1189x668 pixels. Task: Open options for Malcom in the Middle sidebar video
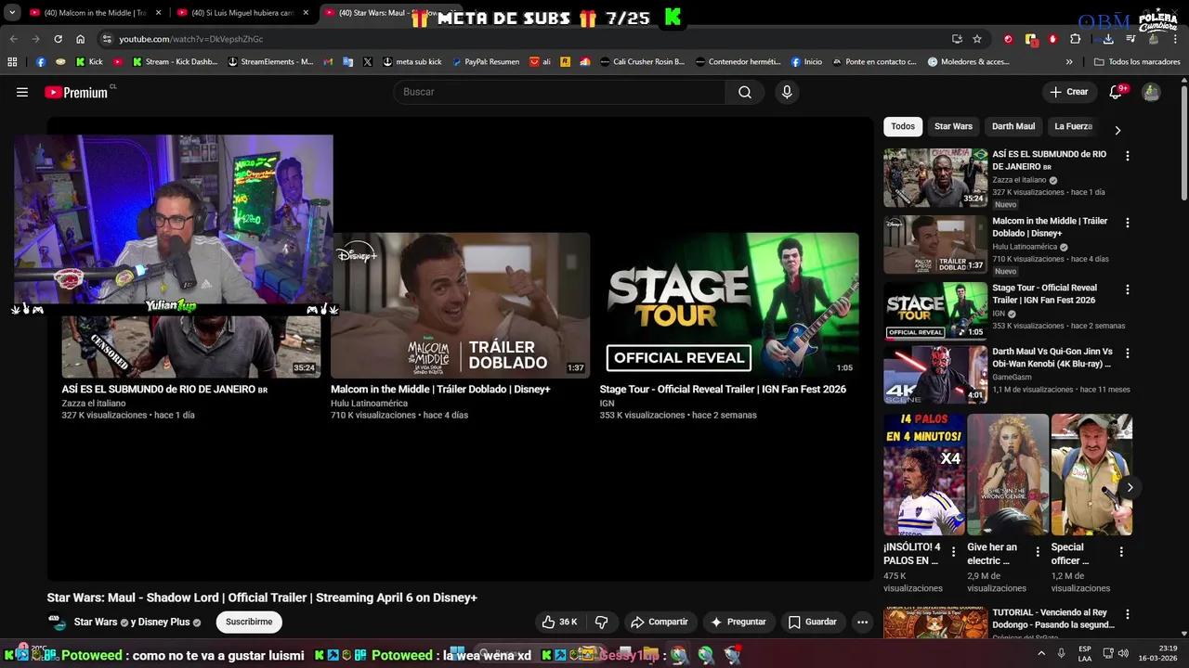[x=1128, y=223]
